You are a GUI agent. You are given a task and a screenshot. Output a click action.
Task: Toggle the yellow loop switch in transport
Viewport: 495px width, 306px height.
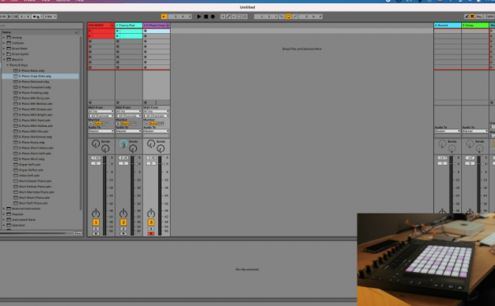[288, 16]
